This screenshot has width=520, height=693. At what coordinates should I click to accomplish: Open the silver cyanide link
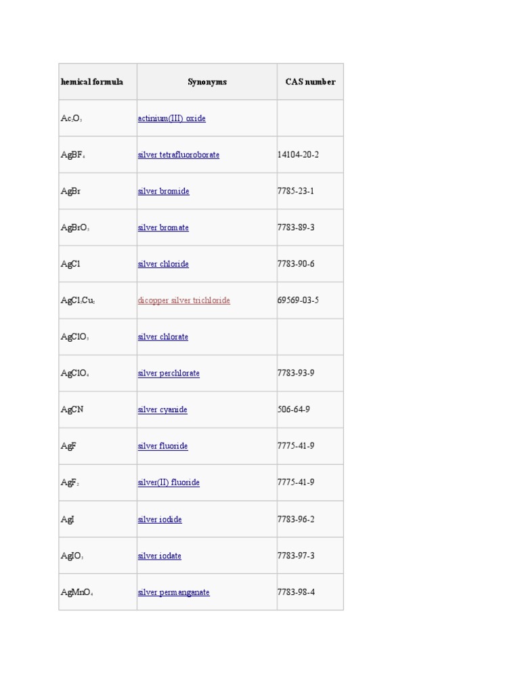click(162, 409)
